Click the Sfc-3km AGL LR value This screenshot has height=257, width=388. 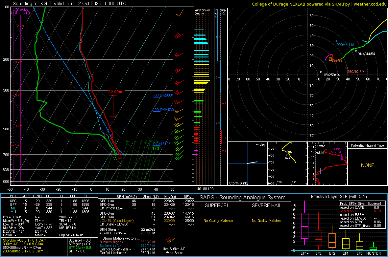point(25,240)
